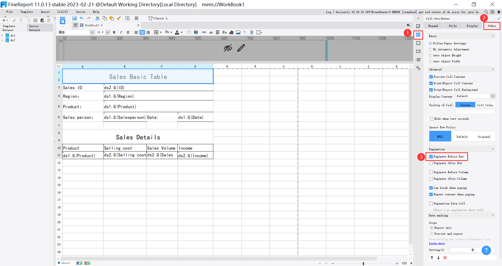Insert a chart using the bar chart icon
Screen dimensions: 502x266
coord(231,32)
